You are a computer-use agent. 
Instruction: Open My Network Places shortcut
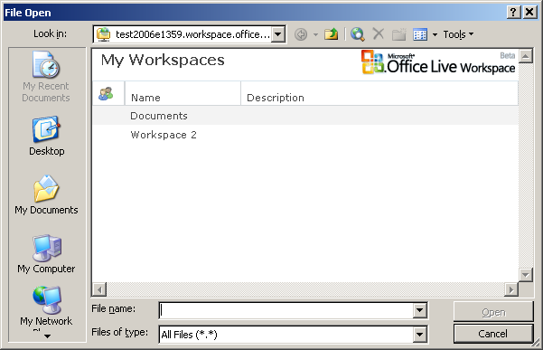46,307
